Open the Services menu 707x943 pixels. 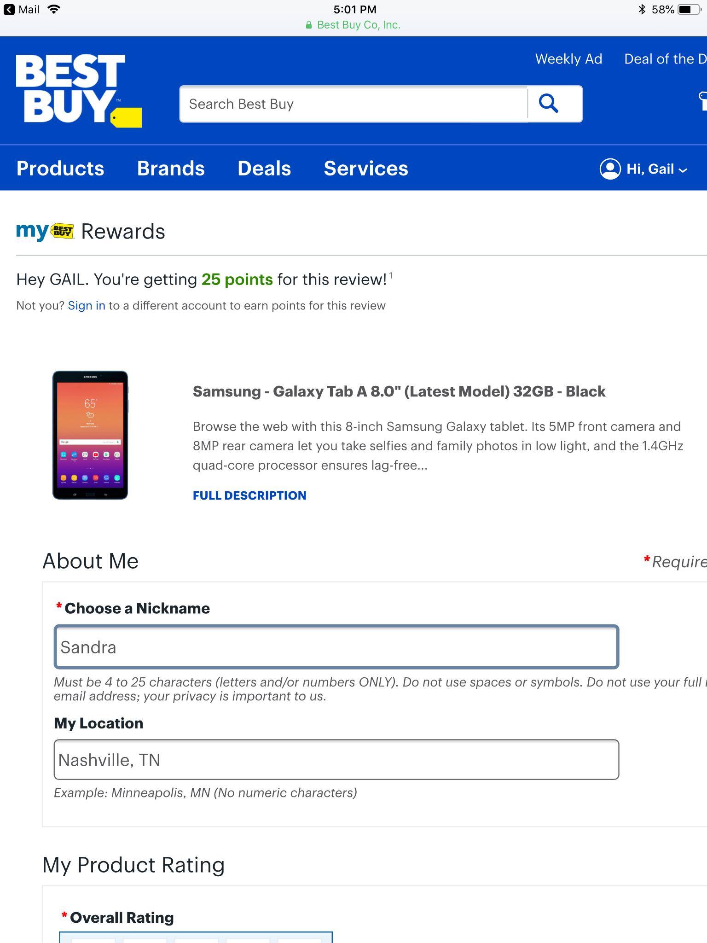pyautogui.click(x=365, y=169)
